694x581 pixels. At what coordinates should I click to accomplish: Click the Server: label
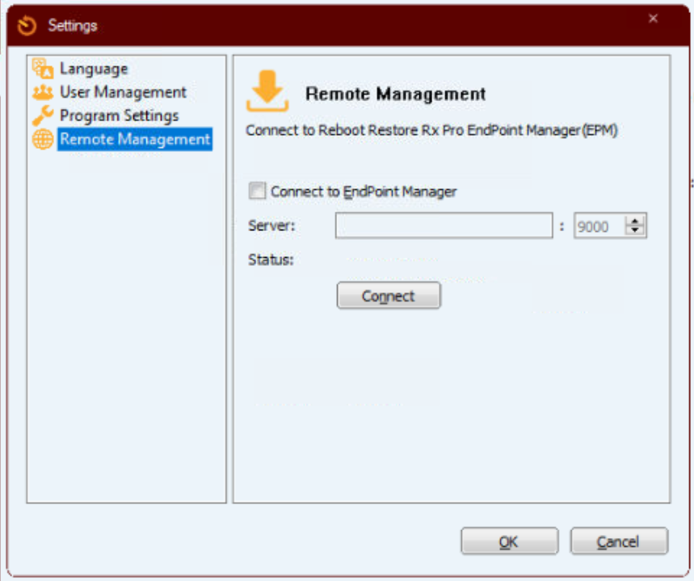click(x=271, y=225)
